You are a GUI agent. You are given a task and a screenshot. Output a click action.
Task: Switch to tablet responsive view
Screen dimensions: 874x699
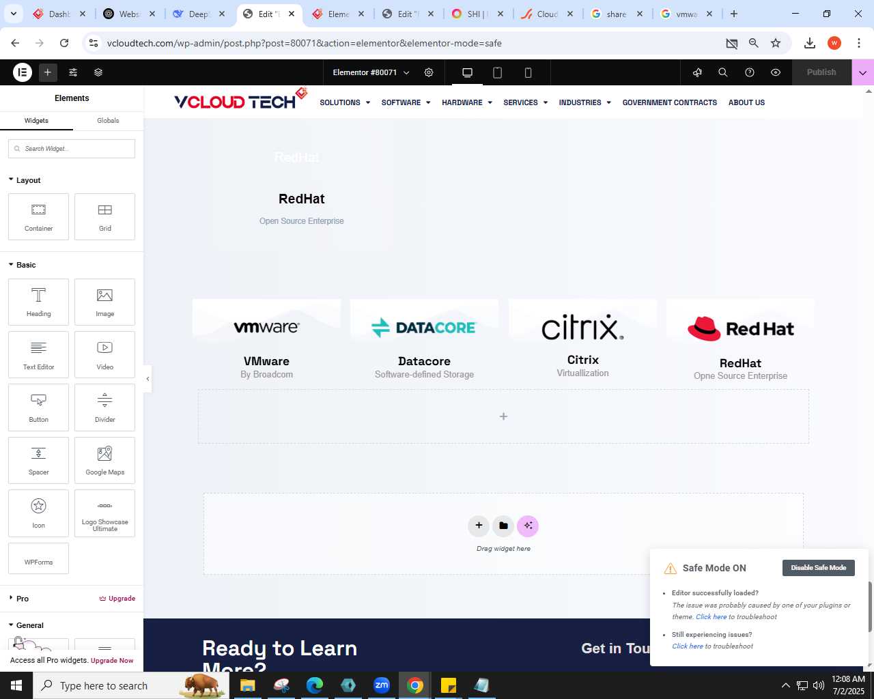(x=497, y=72)
